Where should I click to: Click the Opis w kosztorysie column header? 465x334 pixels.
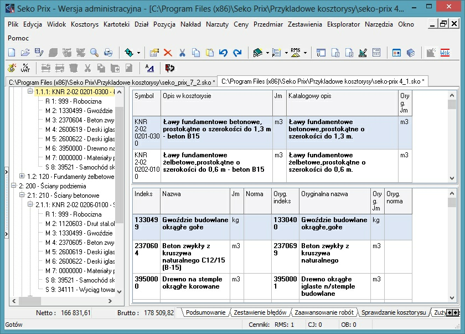tap(217, 103)
